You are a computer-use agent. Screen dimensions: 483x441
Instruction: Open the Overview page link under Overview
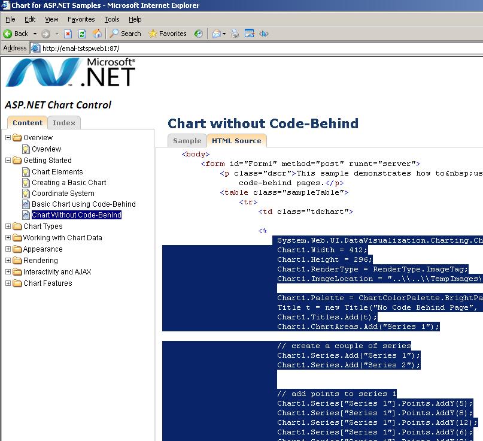tap(47, 149)
